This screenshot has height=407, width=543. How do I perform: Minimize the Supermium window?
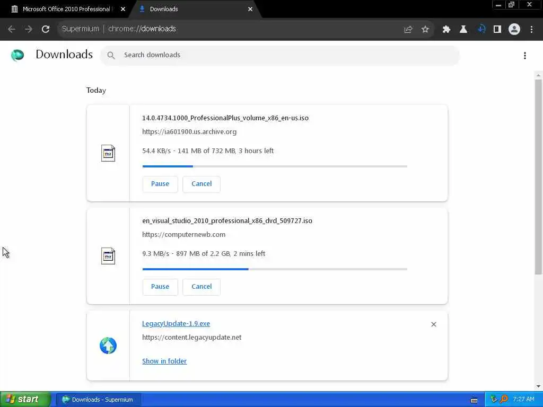498,5
